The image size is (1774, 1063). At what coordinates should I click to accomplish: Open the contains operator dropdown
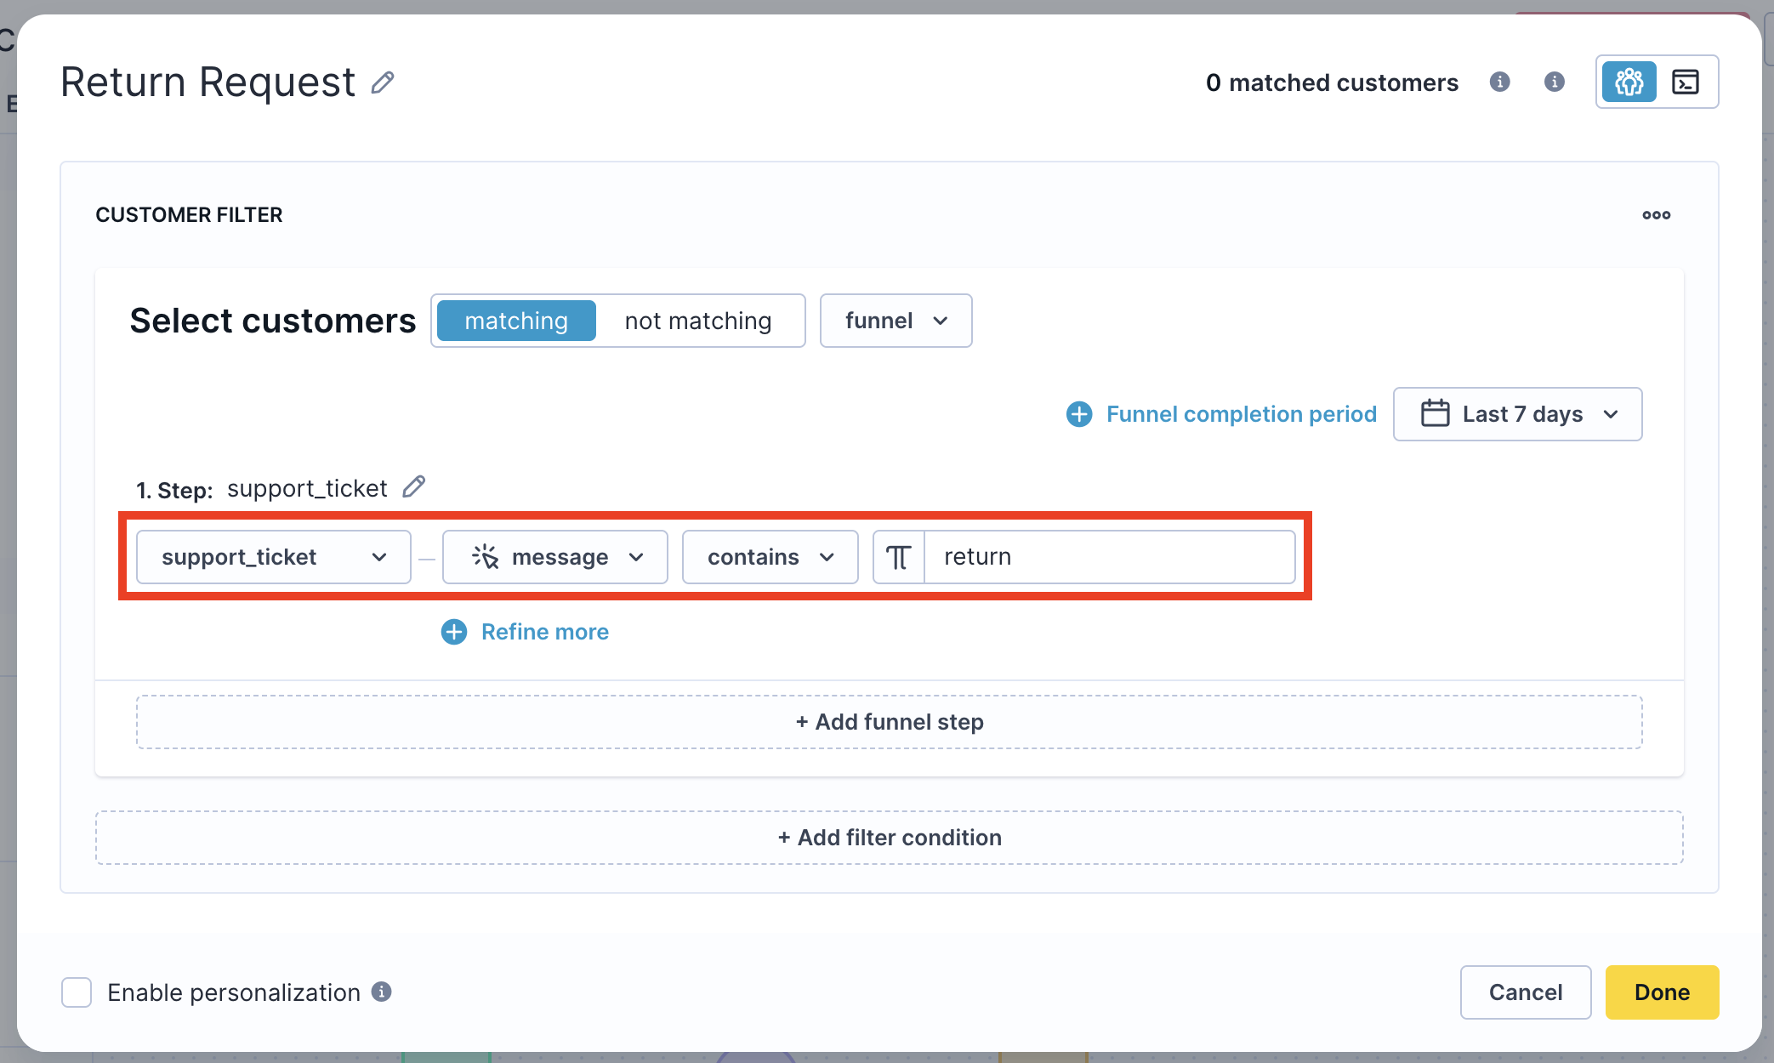coord(770,557)
